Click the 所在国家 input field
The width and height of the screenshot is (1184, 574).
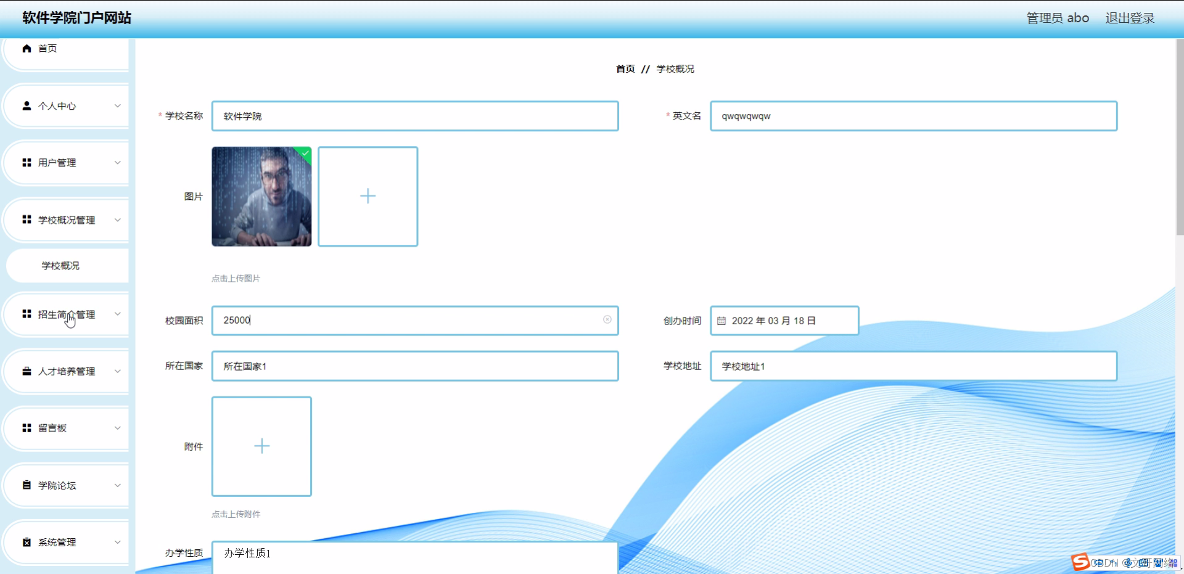(x=415, y=366)
